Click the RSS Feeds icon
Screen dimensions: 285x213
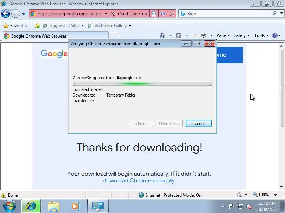(x=178, y=36)
